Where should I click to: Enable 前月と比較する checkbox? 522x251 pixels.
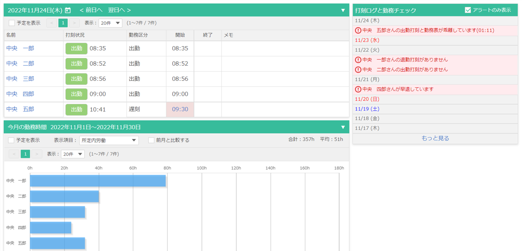pos(151,140)
